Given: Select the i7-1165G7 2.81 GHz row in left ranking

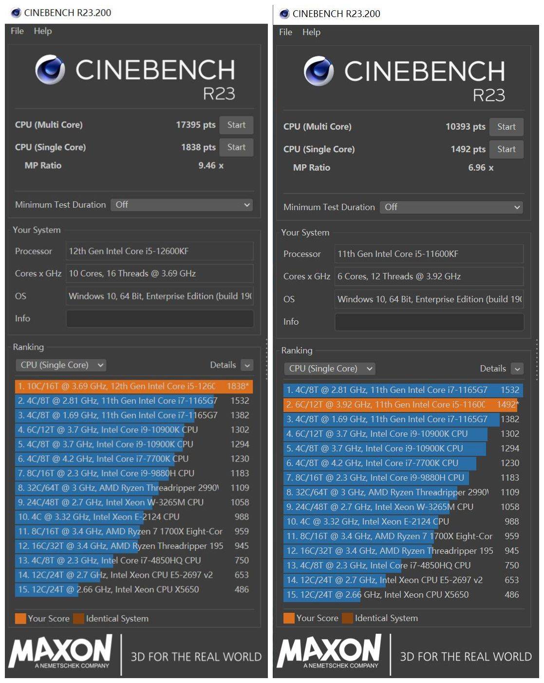Looking at the screenshot, I should (134, 401).
